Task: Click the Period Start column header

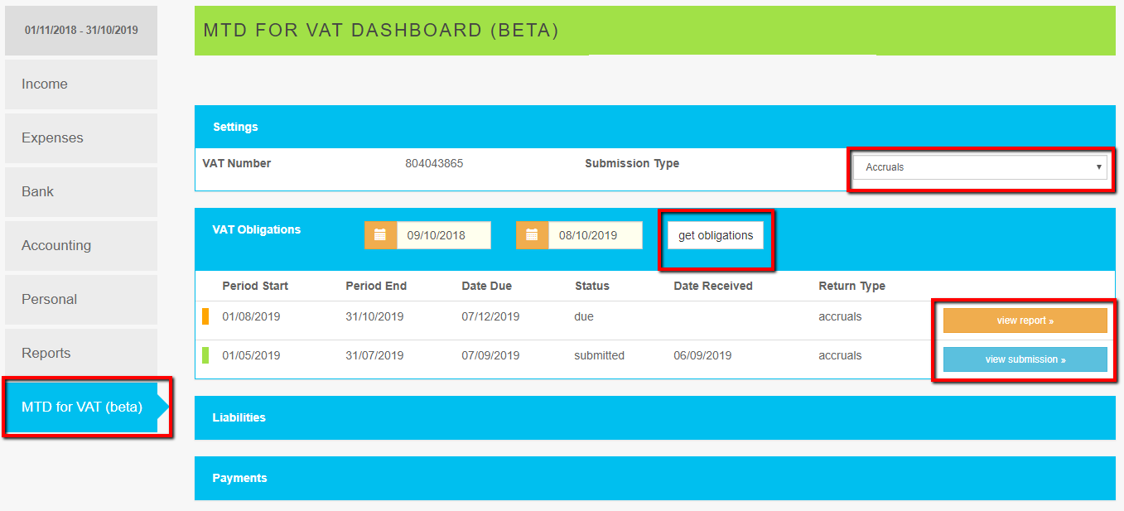Action: [x=255, y=286]
